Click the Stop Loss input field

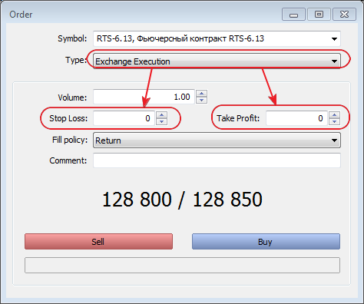pyautogui.click(x=124, y=118)
